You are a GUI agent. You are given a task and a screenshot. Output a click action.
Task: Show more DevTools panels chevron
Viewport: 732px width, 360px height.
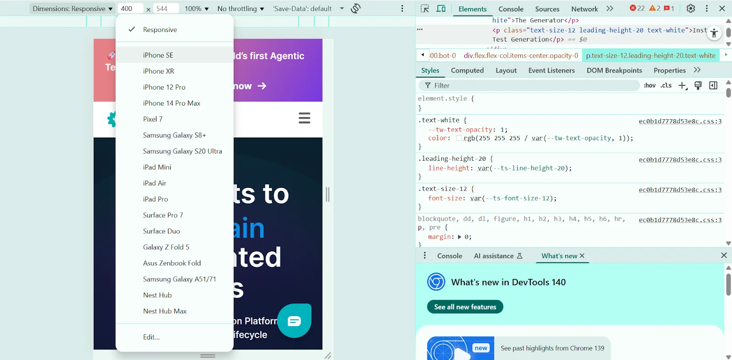610,8
